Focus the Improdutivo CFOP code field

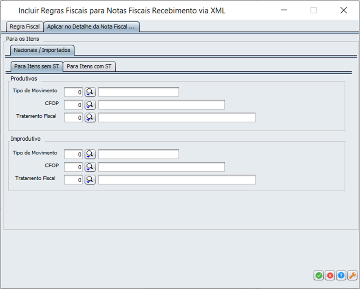(x=74, y=167)
